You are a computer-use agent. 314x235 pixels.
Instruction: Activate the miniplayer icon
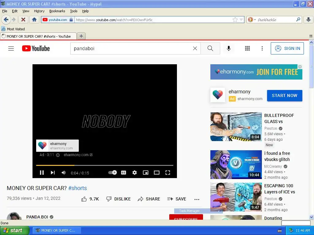146,173
